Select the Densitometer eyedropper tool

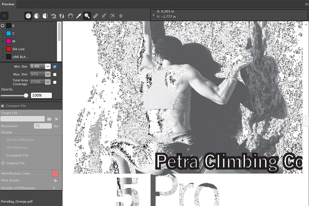pos(79,16)
